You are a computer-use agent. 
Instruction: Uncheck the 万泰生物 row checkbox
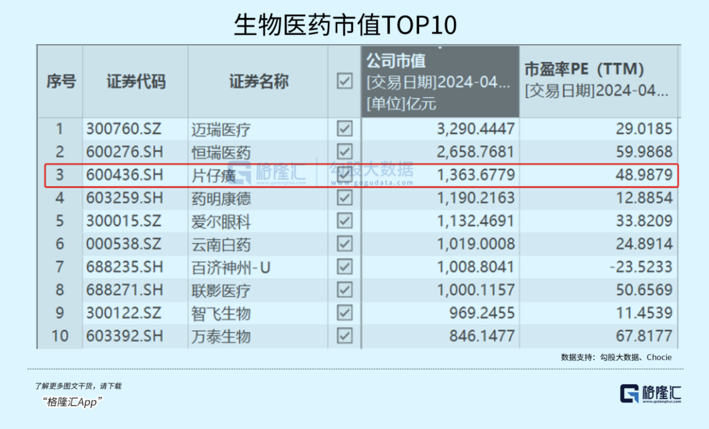point(344,336)
